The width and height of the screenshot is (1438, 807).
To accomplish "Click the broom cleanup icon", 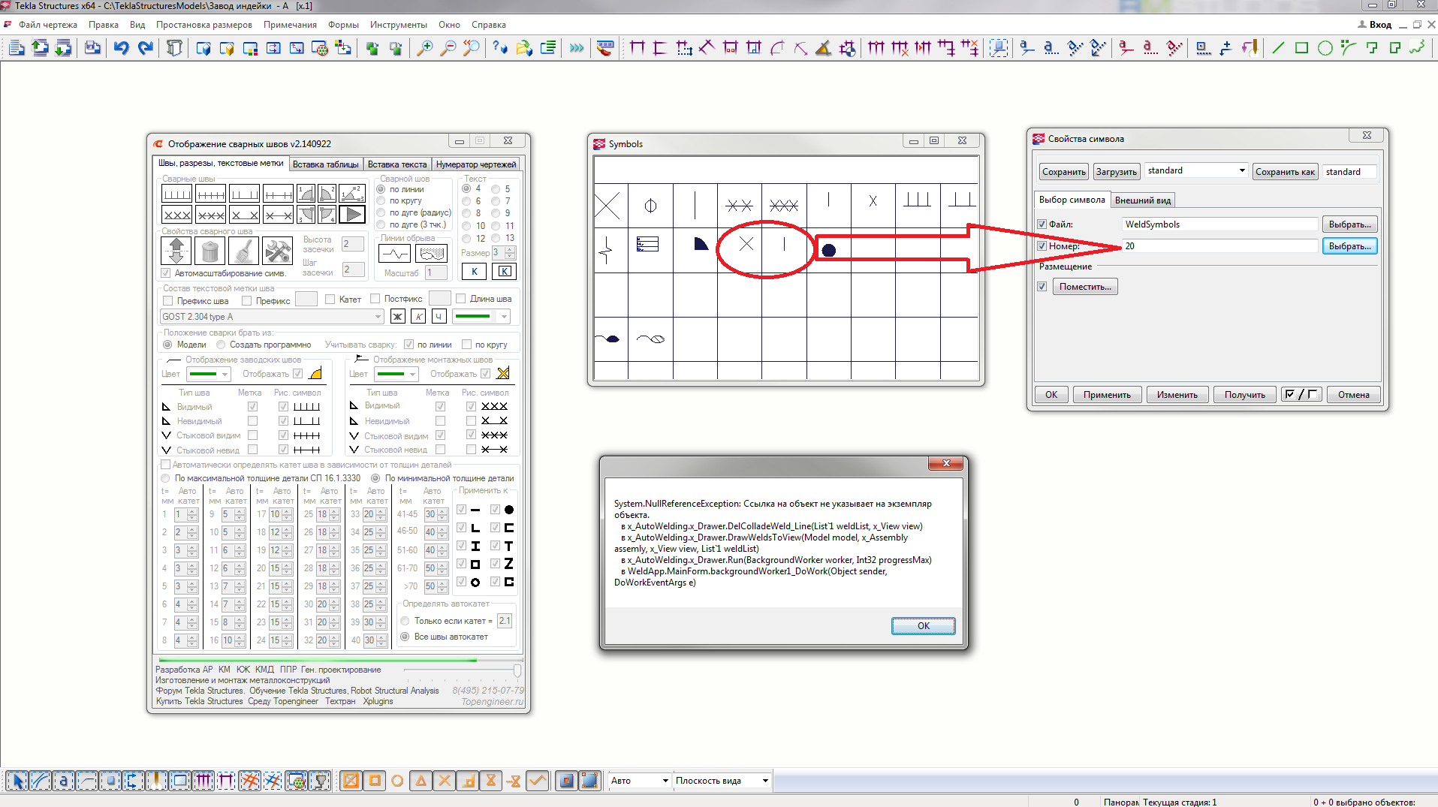I will coord(243,251).
